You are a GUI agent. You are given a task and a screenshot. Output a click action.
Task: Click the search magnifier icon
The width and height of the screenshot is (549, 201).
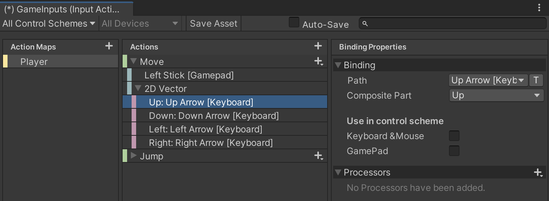click(x=365, y=24)
